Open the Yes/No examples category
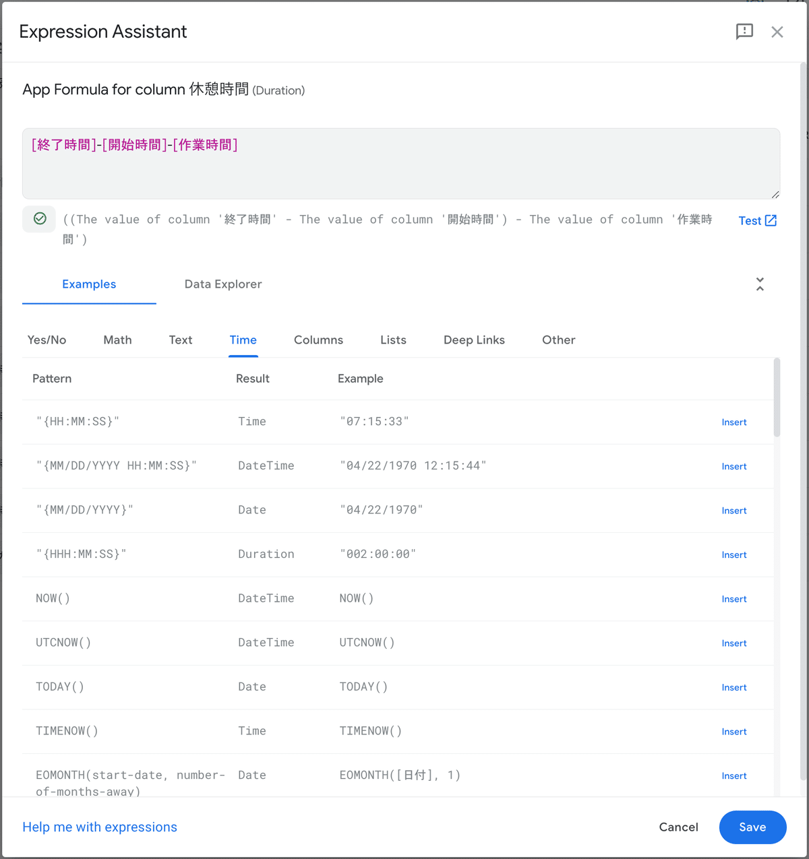Screen dimensions: 809x859 pyautogui.click(x=47, y=340)
